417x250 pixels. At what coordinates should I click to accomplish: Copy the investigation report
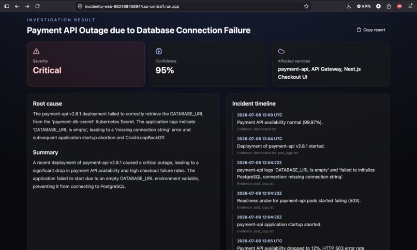(x=371, y=30)
